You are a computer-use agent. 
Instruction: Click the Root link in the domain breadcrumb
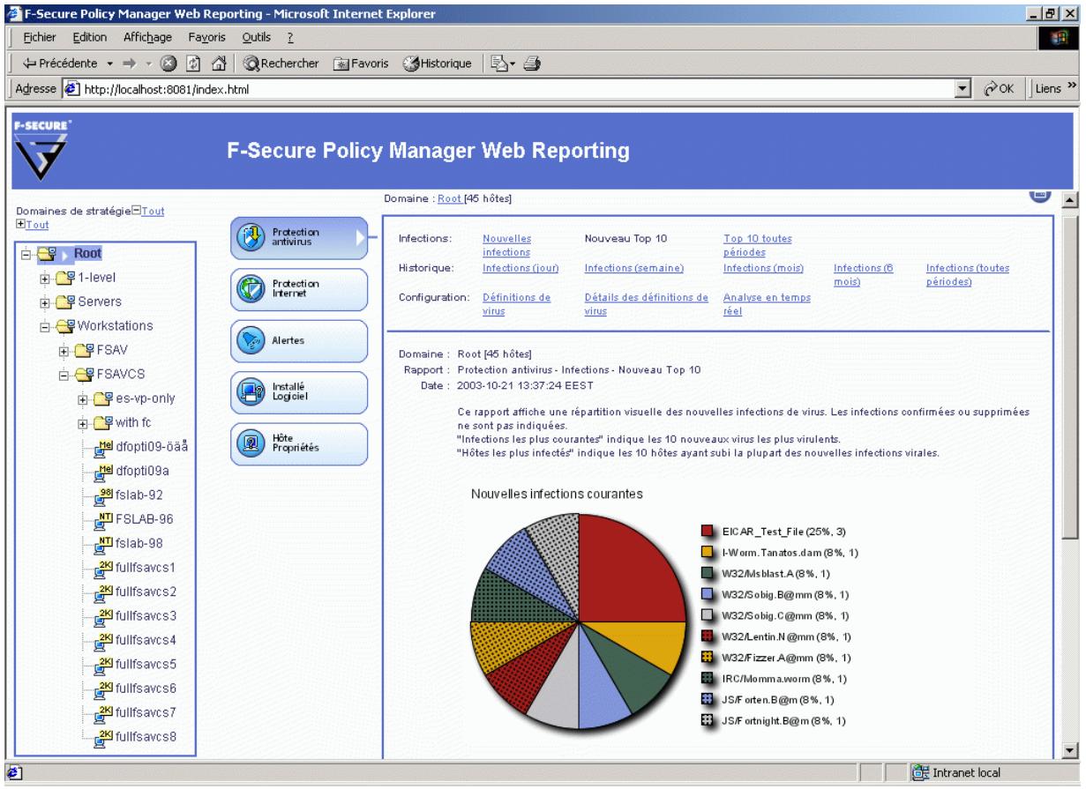(449, 199)
